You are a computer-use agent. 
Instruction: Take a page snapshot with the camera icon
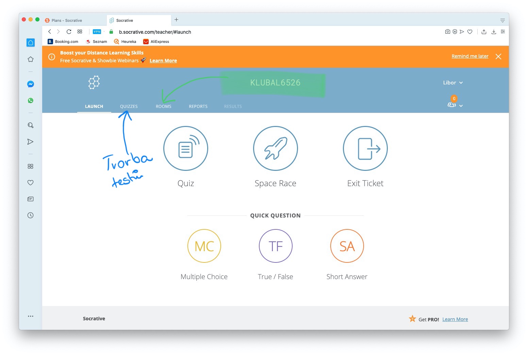click(x=448, y=32)
